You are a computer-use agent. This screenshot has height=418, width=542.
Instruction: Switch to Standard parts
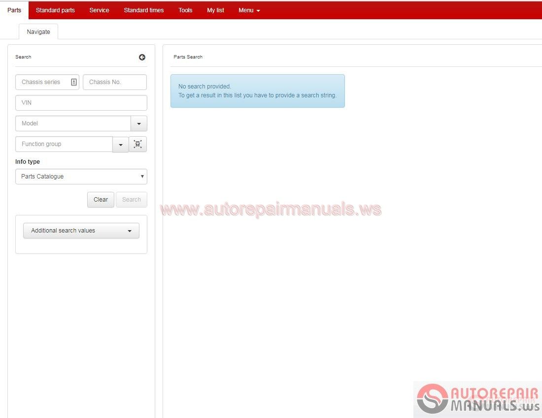click(x=55, y=10)
